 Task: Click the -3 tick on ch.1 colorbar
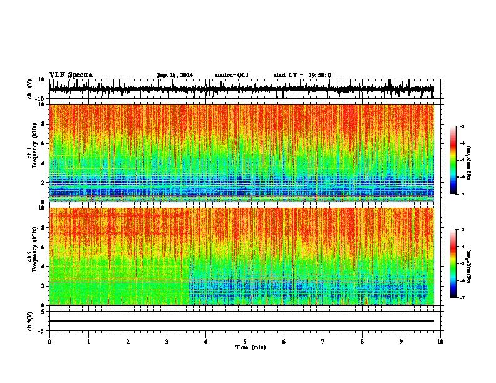point(462,126)
